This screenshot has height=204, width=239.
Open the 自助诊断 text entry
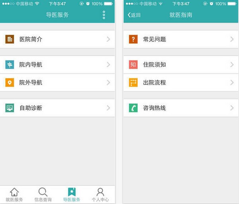click(31, 108)
